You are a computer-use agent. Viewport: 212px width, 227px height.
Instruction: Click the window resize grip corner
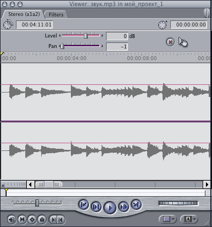pos(208,223)
